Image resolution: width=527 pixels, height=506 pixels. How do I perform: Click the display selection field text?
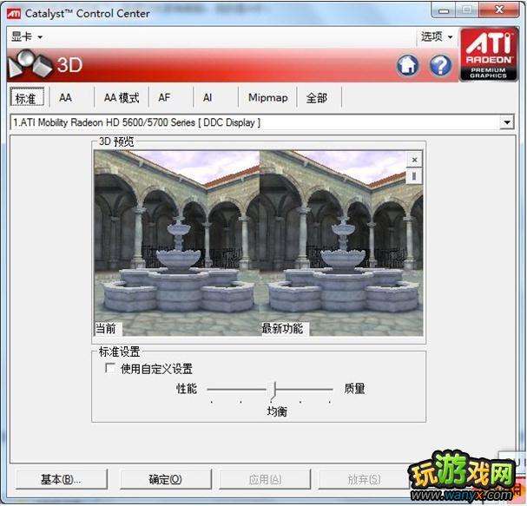(137, 122)
